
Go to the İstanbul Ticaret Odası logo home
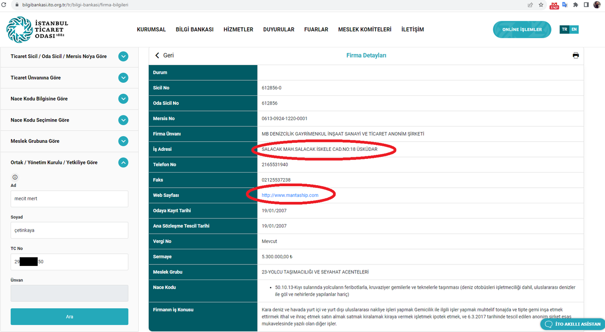38,30
